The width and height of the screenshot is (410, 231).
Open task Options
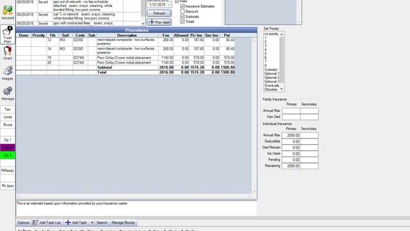[x=23, y=223]
